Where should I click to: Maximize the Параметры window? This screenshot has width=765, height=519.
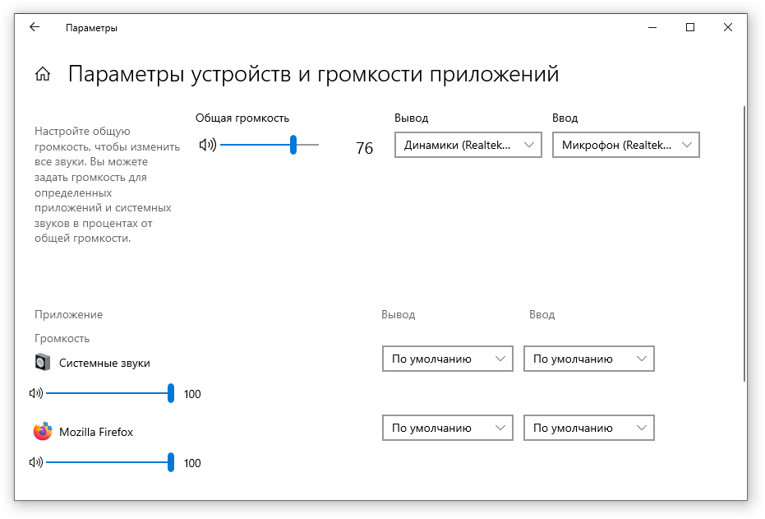pos(690,27)
